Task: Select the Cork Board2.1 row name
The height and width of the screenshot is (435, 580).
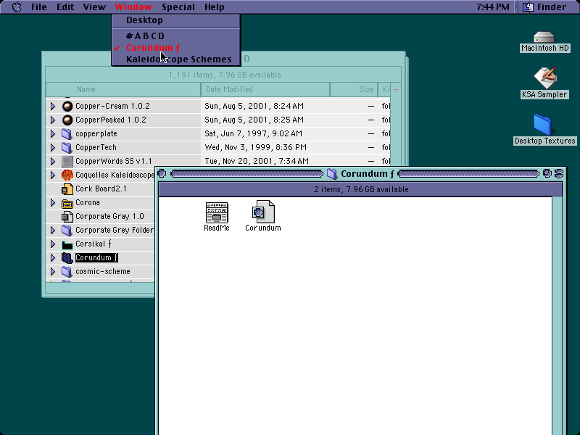Action: click(101, 189)
